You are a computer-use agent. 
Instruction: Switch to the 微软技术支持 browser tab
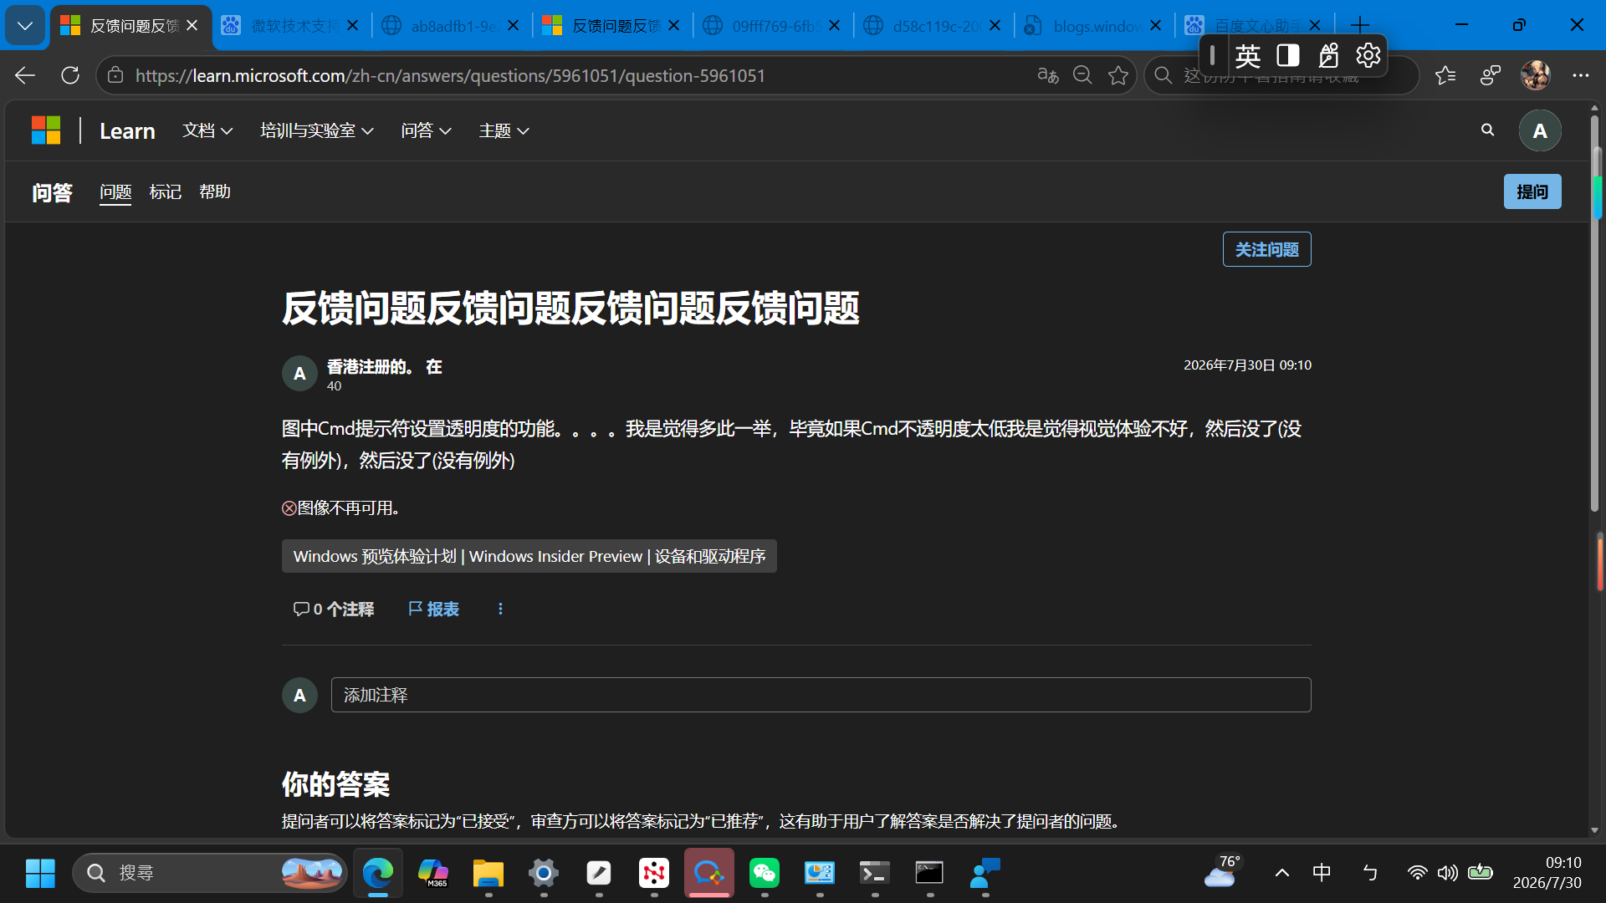(x=290, y=26)
